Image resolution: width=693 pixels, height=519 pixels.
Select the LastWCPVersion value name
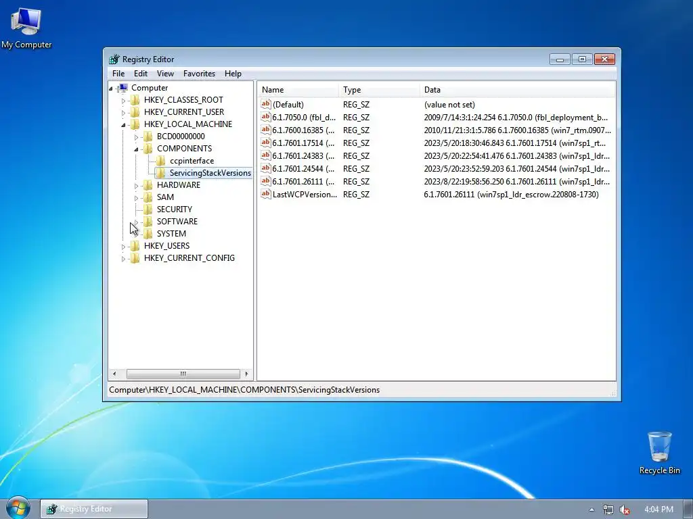pos(305,194)
